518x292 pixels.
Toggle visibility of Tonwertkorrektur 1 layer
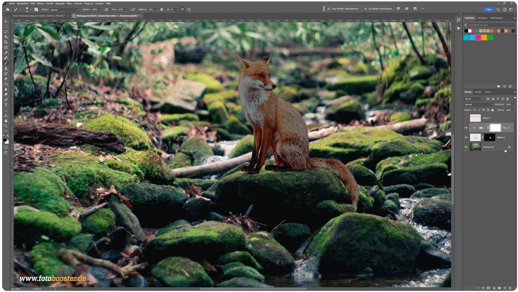[466, 128]
